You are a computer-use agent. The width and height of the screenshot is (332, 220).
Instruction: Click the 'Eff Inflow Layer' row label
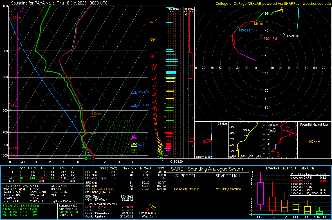[96, 178]
